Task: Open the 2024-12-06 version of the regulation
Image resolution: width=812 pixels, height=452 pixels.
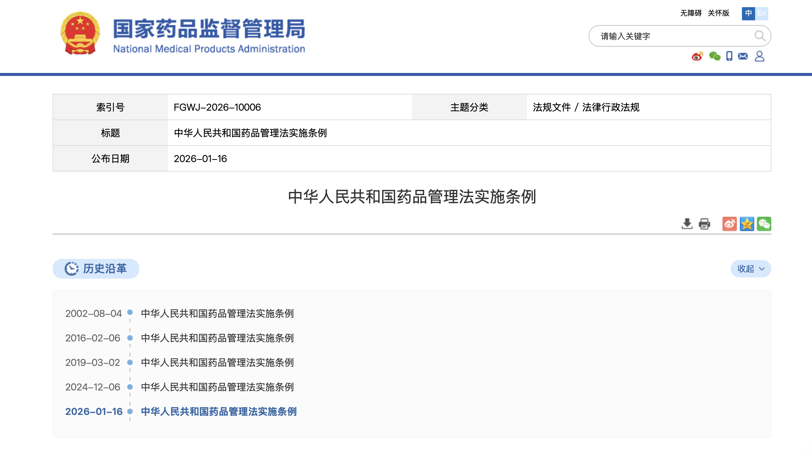Action: pyautogui.click(x=217, y=387)
